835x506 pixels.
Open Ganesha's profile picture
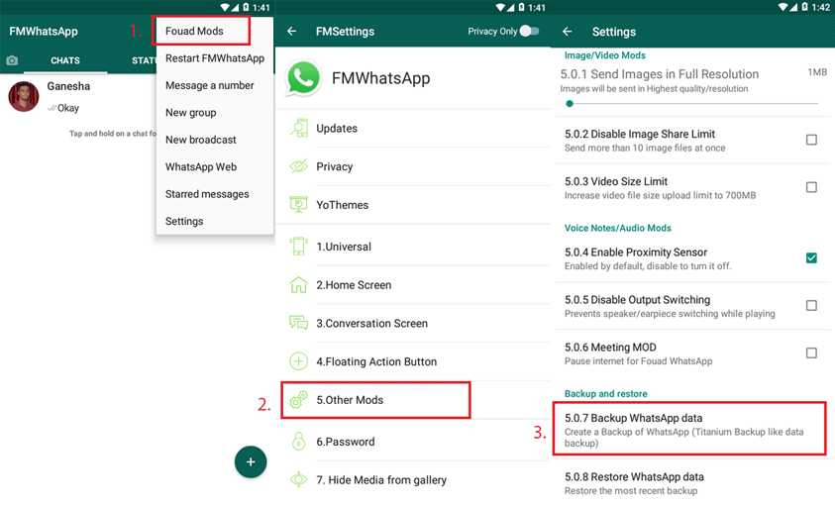pyautogui.click(x=24, y=96)
